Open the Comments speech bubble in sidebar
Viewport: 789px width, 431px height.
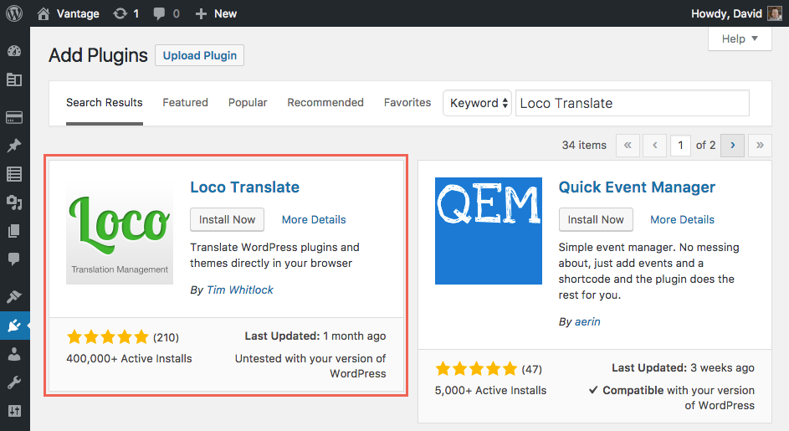(14, 259)
